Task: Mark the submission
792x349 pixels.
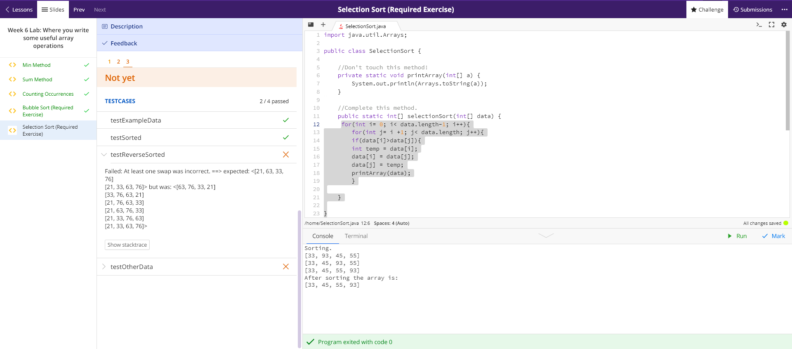Action: pyautogui.click(x=773, y=236)
